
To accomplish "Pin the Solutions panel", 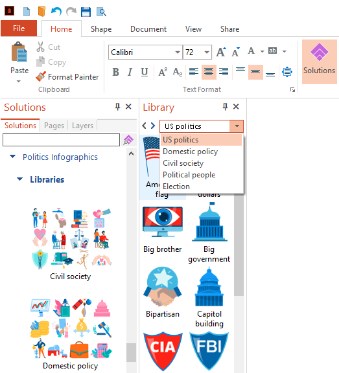I will click(117, 107).
